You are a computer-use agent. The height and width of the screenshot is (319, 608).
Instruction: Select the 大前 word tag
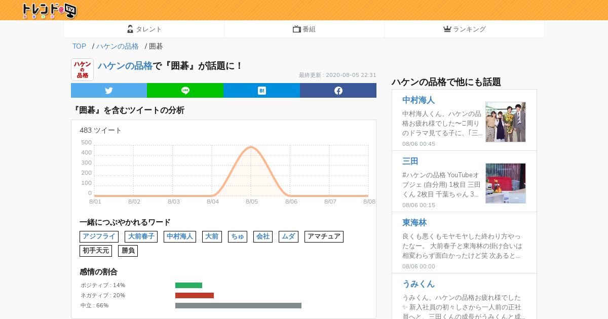[x=212, y=236]
